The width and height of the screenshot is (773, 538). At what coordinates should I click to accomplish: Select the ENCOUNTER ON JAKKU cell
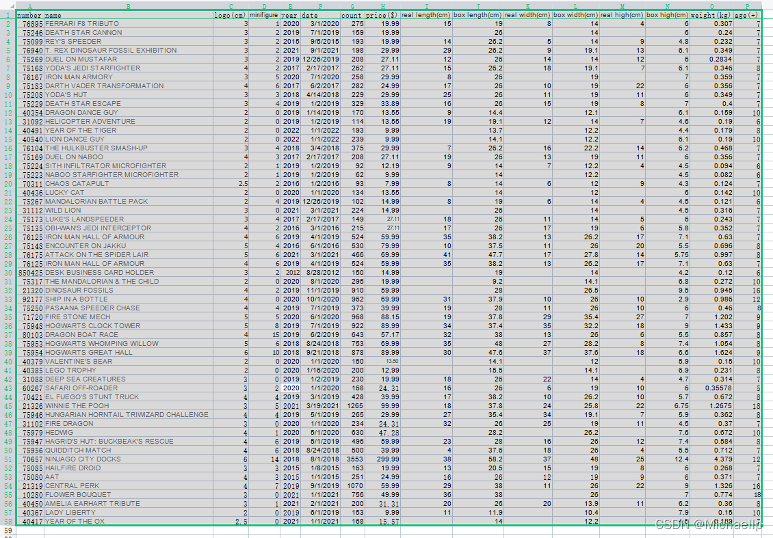128,246
